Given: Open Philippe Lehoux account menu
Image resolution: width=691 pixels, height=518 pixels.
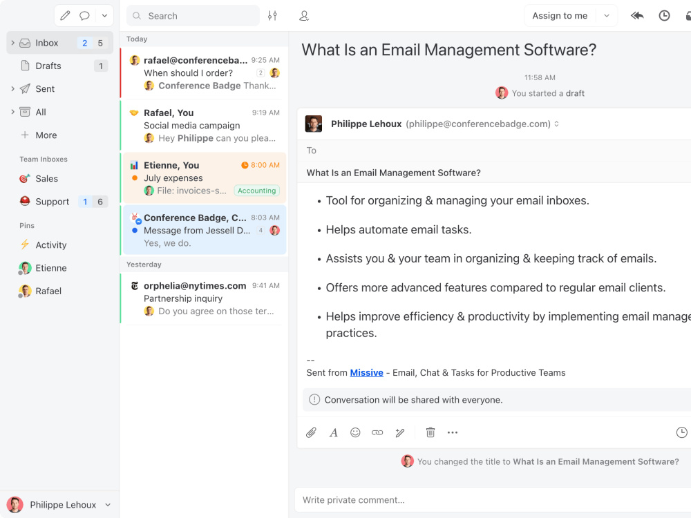Looking at the screenshot, I should tap(59, 505).
